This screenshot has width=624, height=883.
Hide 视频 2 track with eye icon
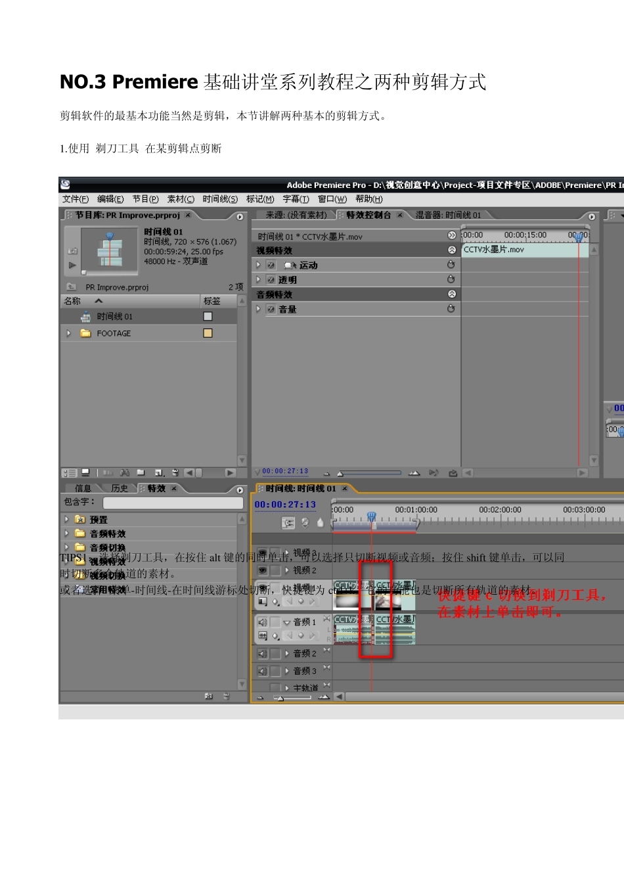[x=263, y=570]
